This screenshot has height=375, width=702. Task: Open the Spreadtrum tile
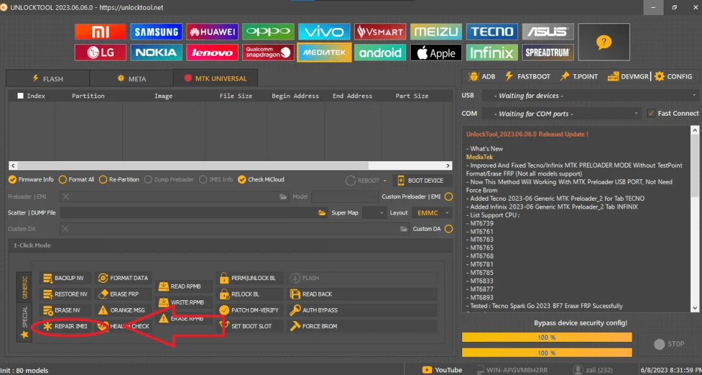click(547, 53)
